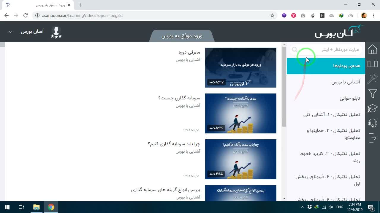Image resolution: width=380 pixels, height=213 pixels.
Task: Click the search input field
Action: [326, 50]
